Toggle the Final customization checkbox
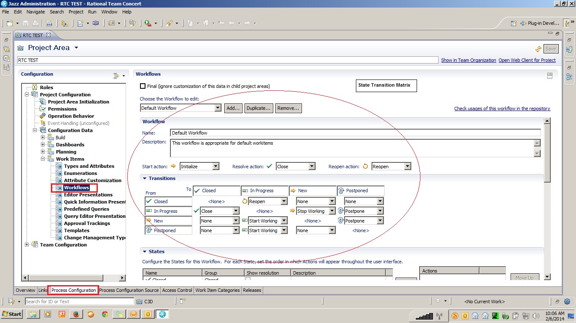Image resolution: width=576 pixels, height=323 pixels. click(143, 86)
